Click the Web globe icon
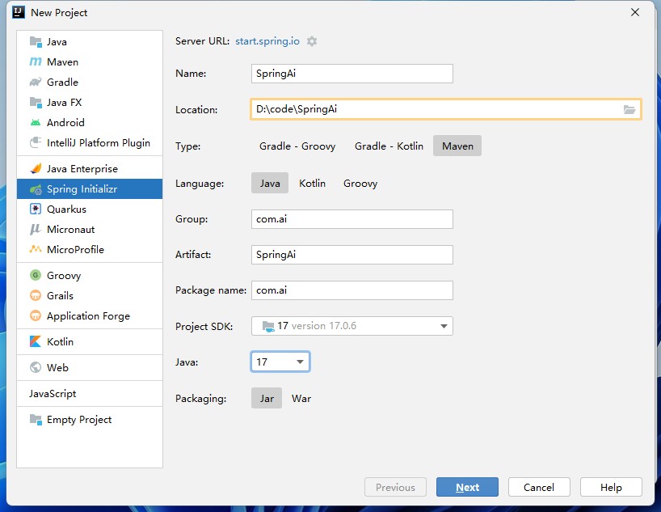This screenshot has width=661, height=512. tap(36, 367)
